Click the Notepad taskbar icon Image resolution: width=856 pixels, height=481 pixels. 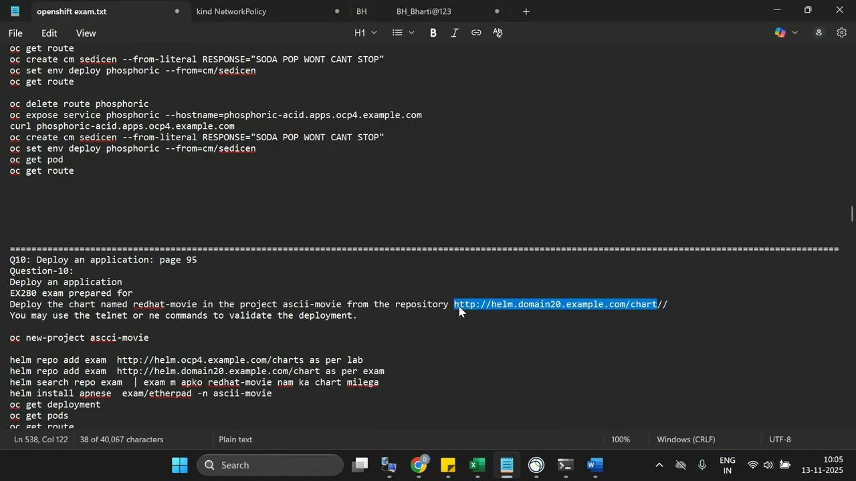[506, 465]
